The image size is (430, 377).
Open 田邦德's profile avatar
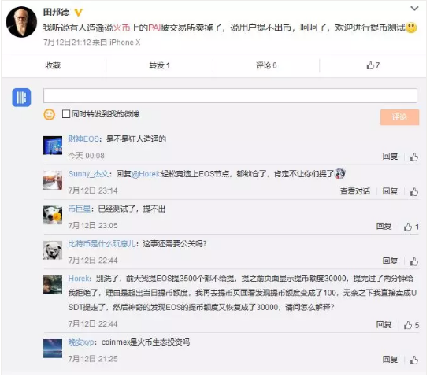point(21,22)
